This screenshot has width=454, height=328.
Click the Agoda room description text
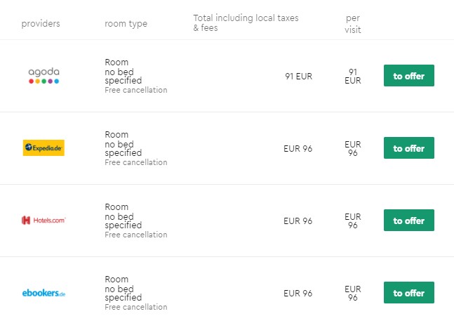(x=123, y=71)
